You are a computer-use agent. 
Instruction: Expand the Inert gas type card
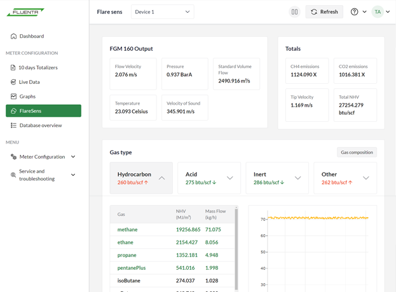coord(297,178)
